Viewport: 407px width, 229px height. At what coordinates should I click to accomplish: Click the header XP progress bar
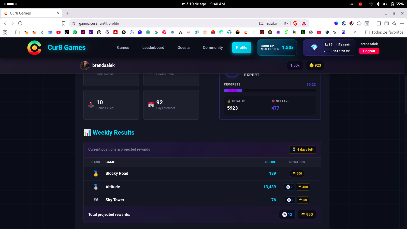[x=328, y=51]
